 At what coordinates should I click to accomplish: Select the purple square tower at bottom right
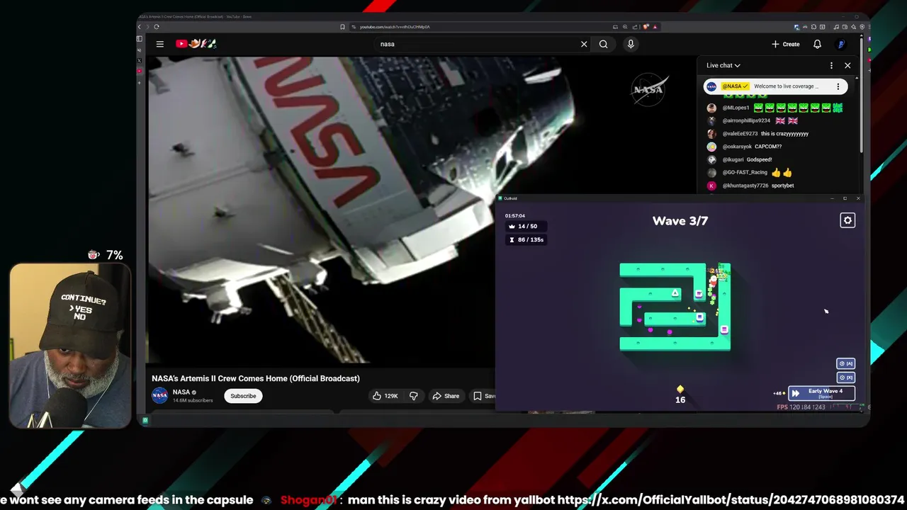pos(724,329)
